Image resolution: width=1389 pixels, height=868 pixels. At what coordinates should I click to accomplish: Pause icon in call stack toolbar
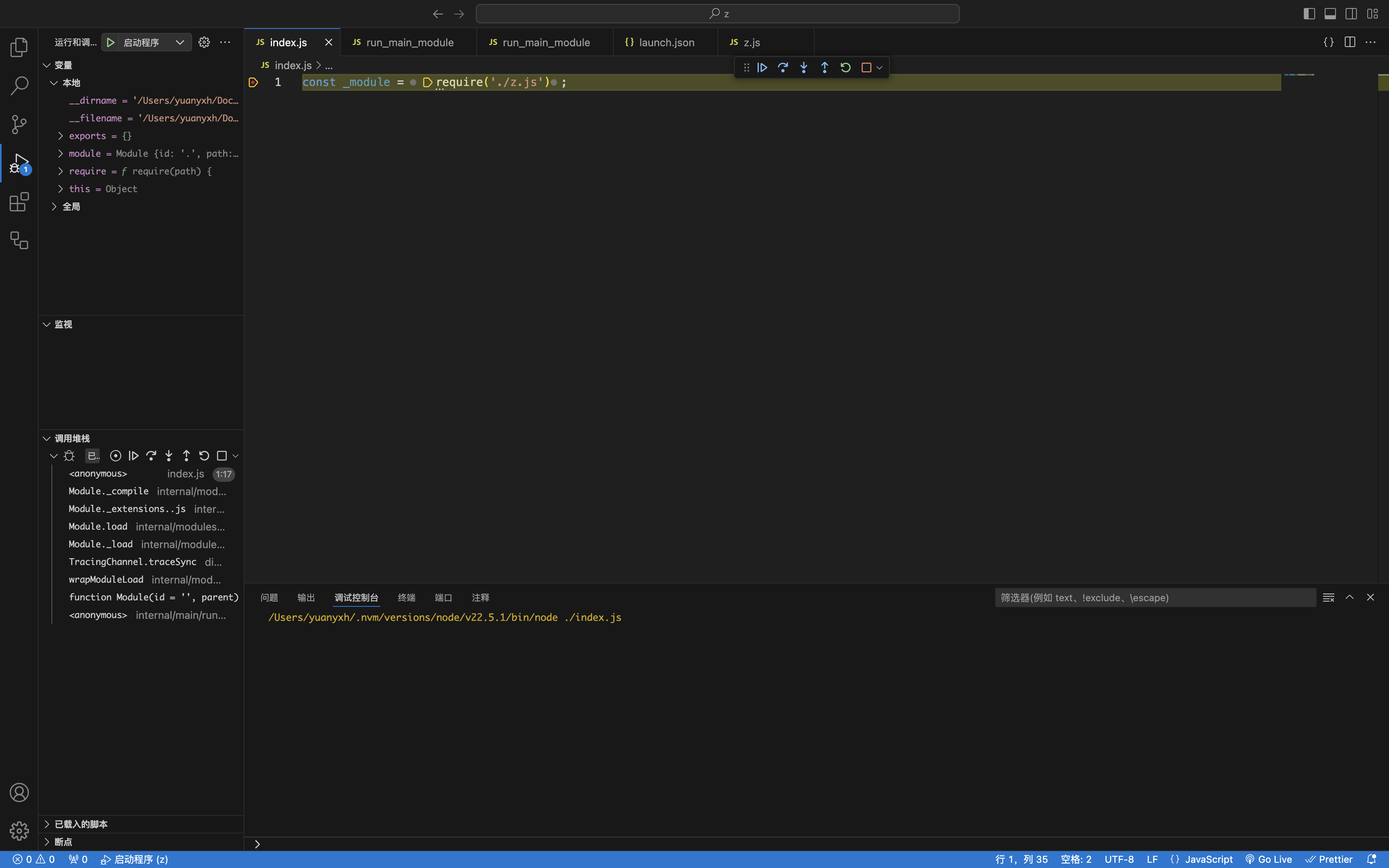(x=115, y=456)
